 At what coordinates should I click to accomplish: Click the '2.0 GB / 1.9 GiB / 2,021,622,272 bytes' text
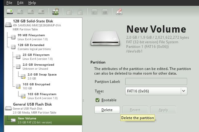(x=157, y=37)
